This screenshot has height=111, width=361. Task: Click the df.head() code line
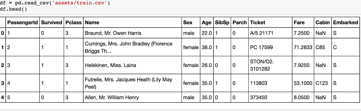[13, 9]
